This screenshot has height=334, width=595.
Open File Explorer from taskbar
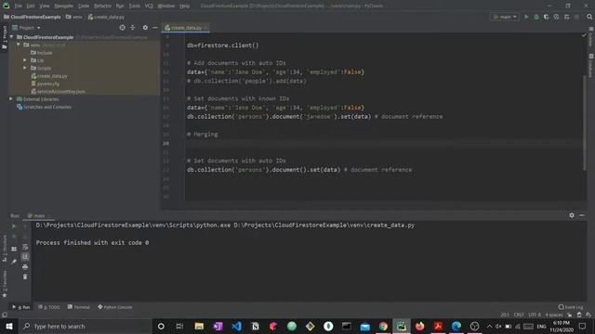pyautogui.click(x=199, y=326)
